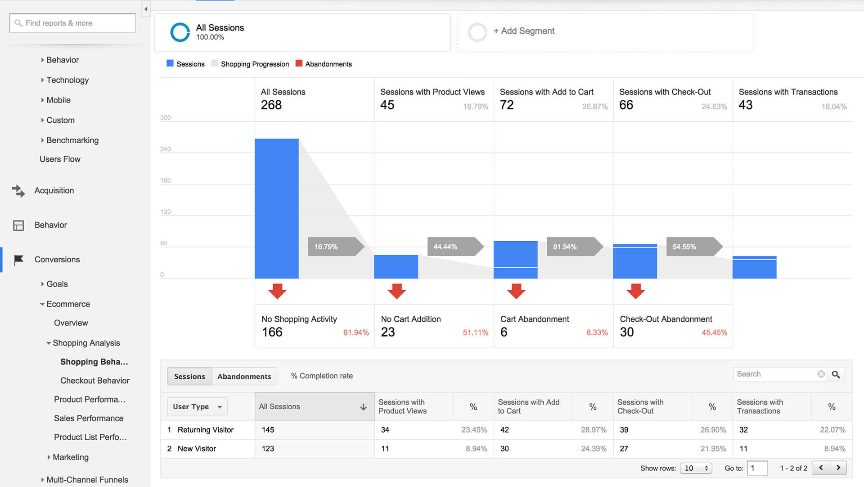
Task: Click the search icon in table header
Action: [836, 374]
